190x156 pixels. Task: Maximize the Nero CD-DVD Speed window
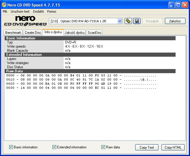[x=178, y=5]
